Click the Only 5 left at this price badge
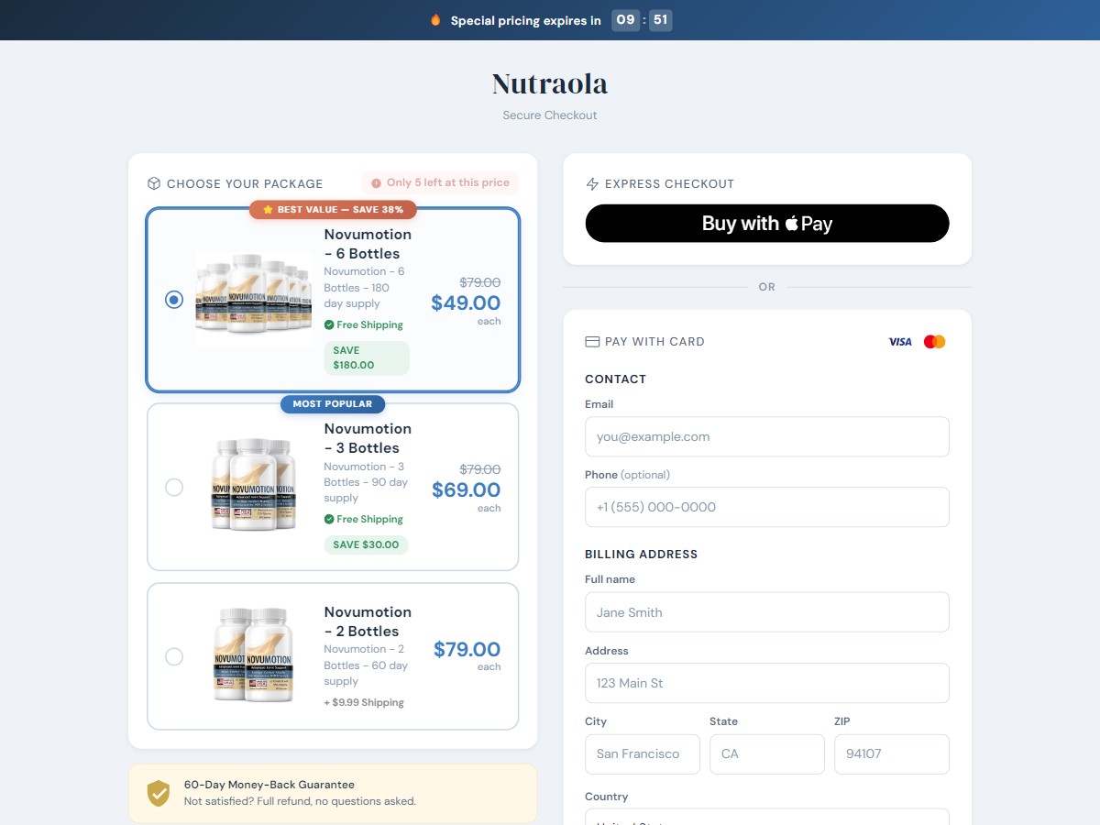The height and width of the screenshot is (825, 1100). pos(440,182)
